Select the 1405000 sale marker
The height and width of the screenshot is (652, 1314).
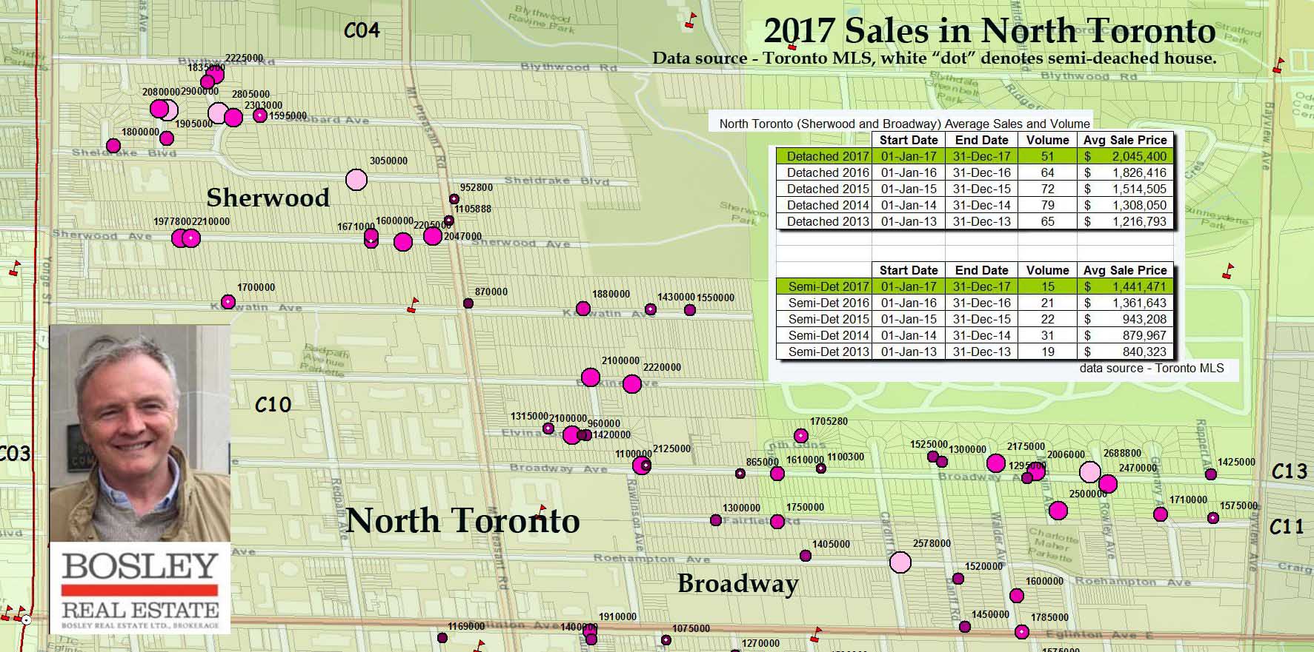click(x=806, y=556)
